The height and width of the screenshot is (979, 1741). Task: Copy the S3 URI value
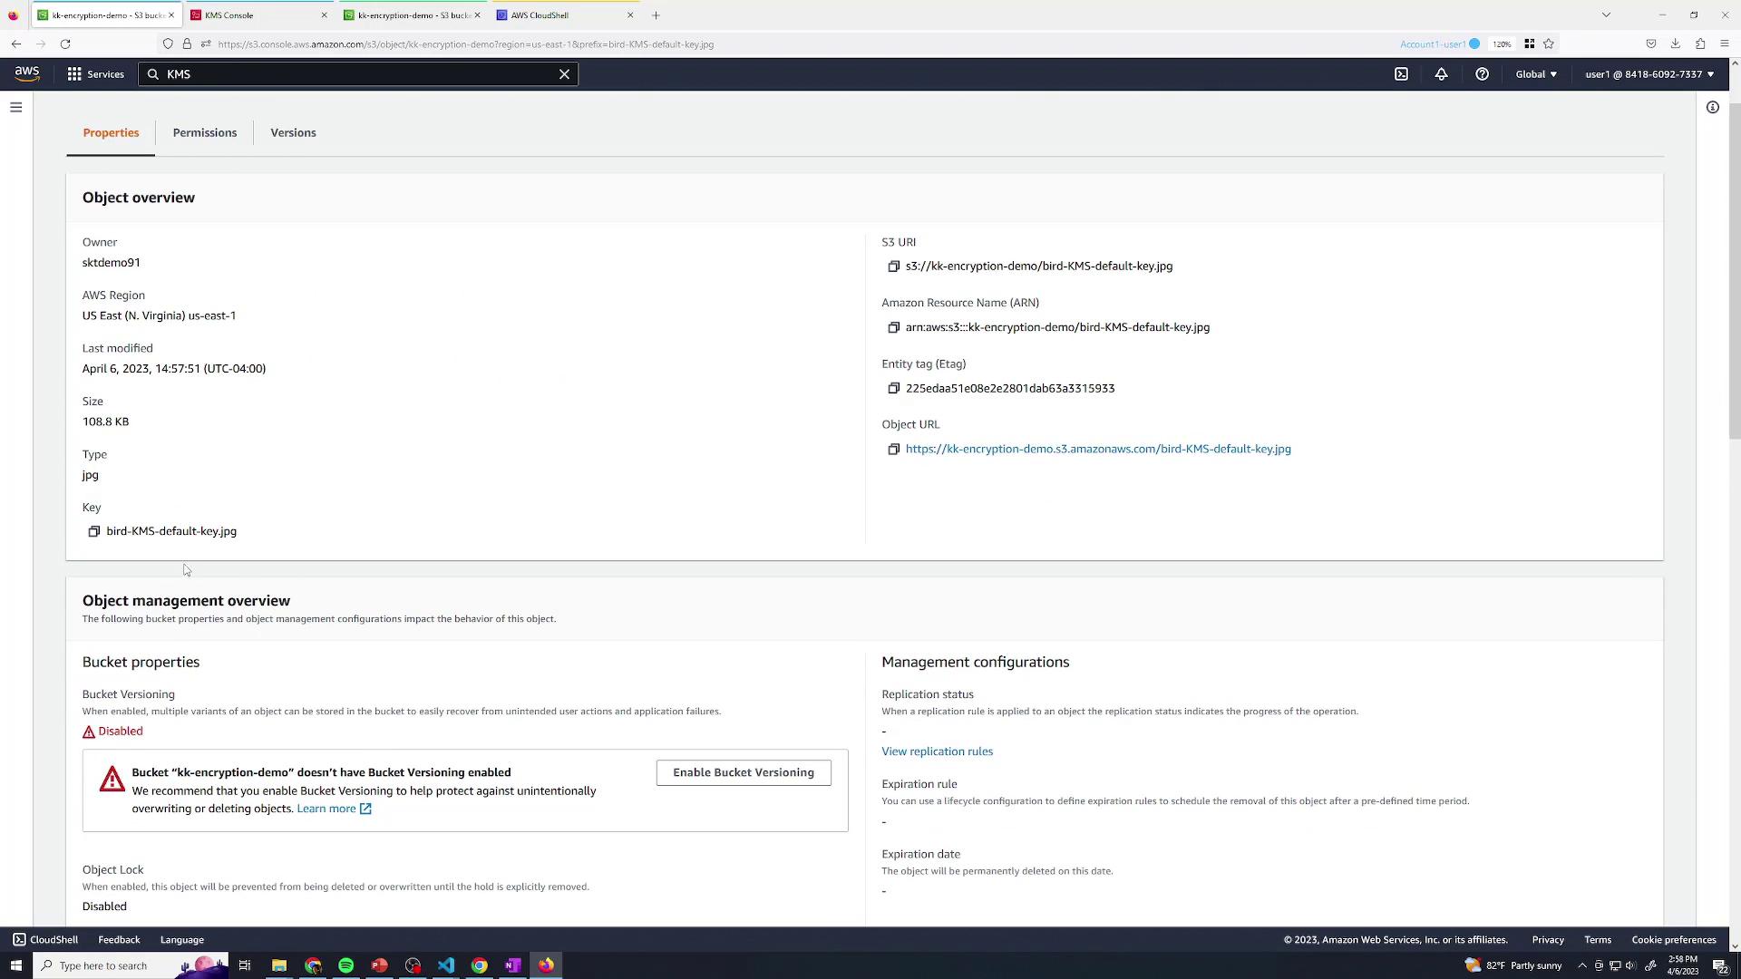893,267
